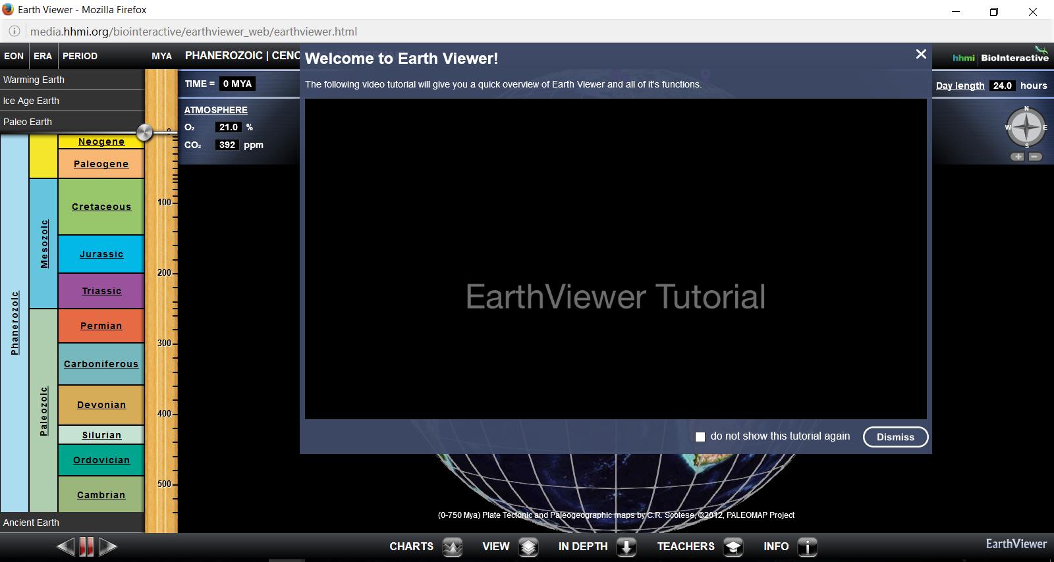This screenshot has width=1054, height=562.
Task: Jump to the Silurian period
Action: click(101, 435)
